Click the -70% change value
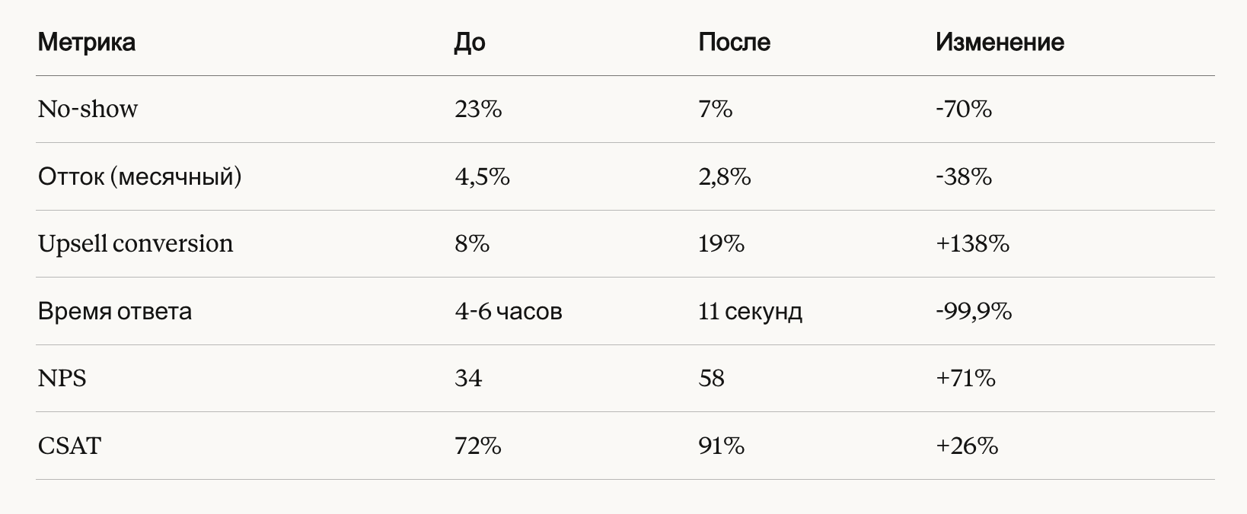Viewport: 1247px width, 514px height. [963, 109]
